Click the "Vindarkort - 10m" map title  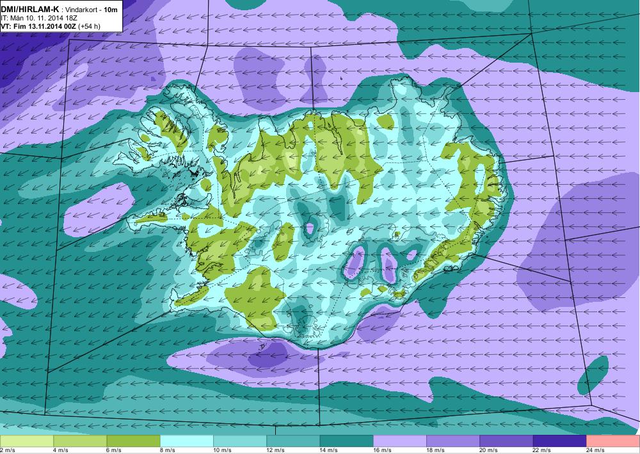click(x=90, y=9)
